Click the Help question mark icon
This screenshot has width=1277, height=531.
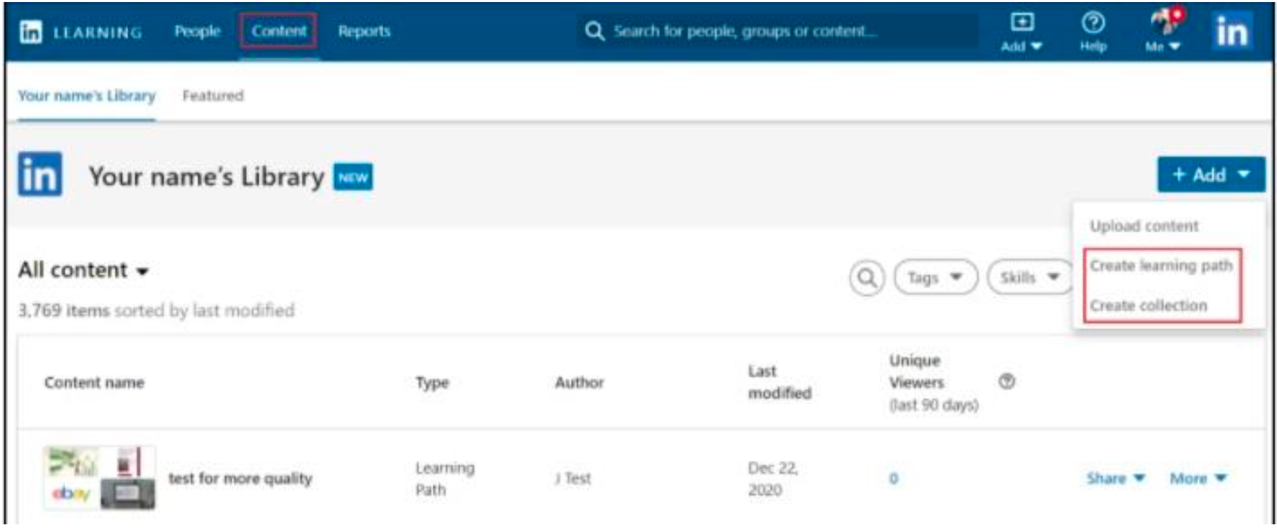pyautogui.click(x=1093, y=32)
